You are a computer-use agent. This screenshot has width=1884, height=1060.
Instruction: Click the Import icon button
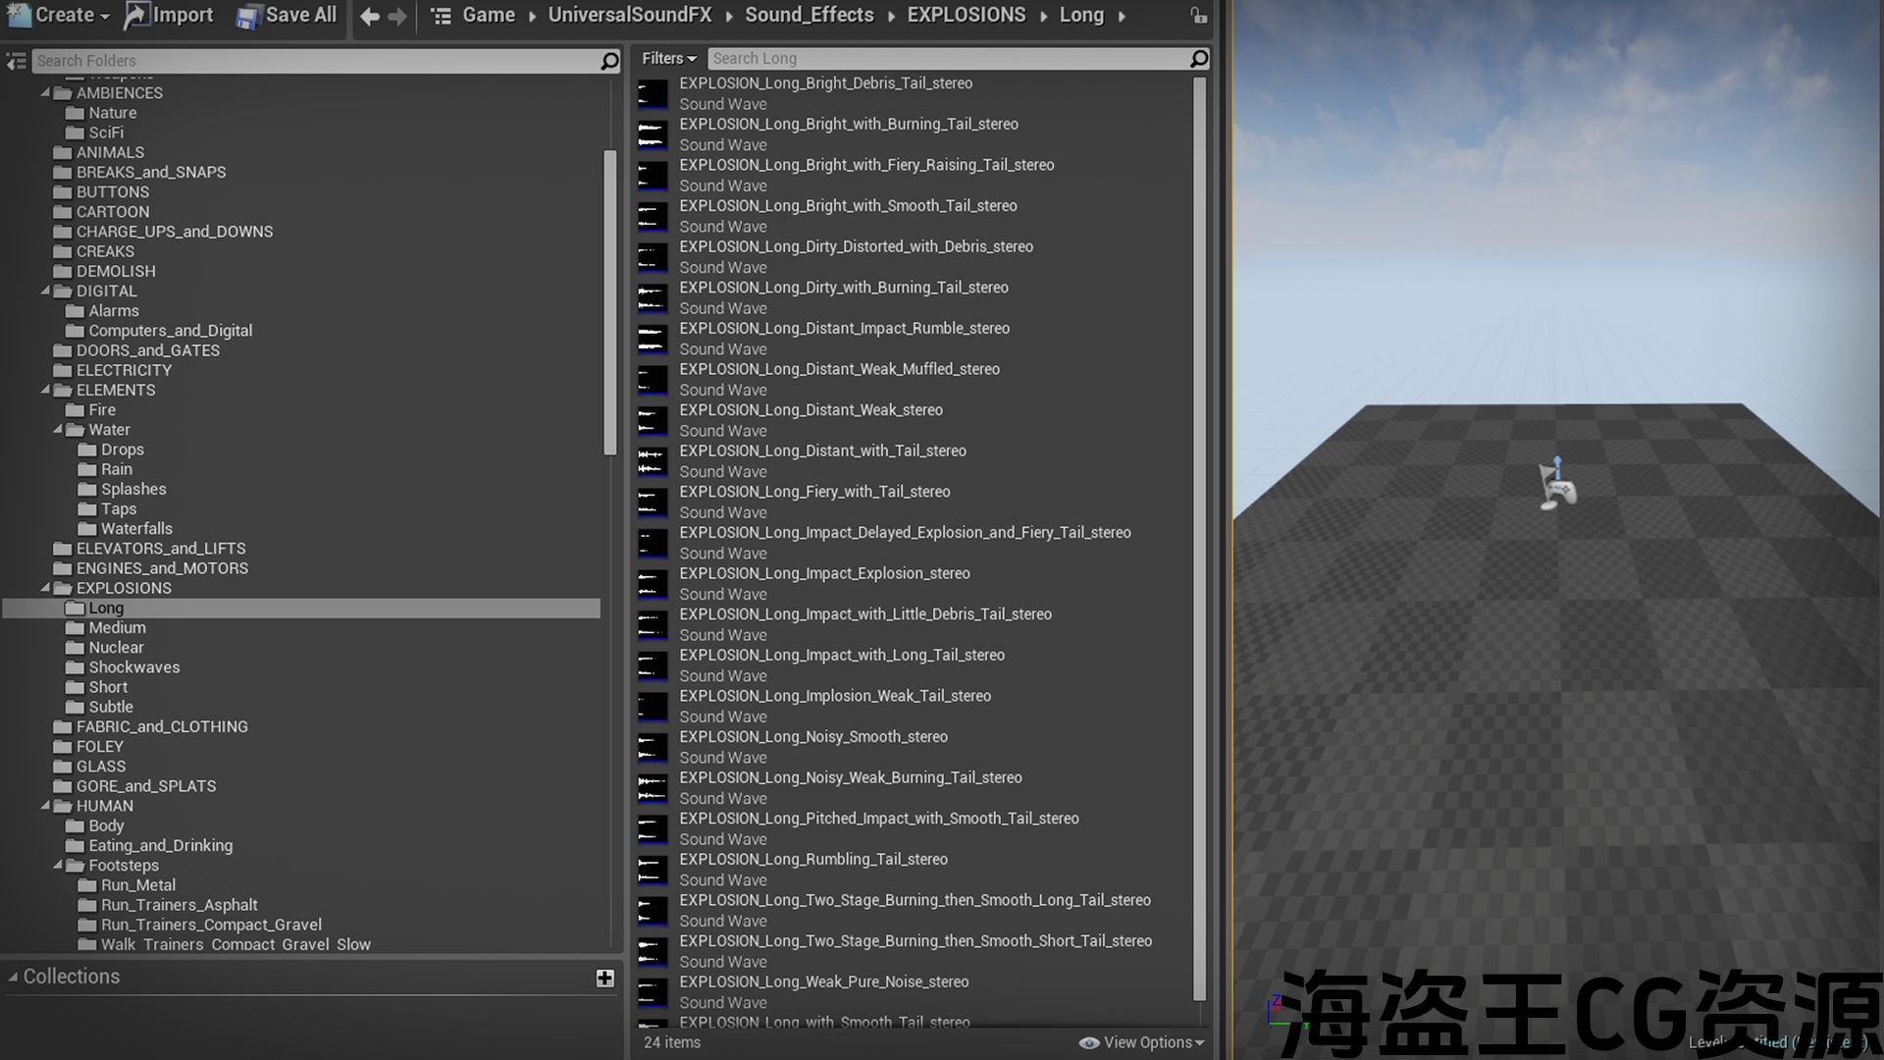(x=137, y=15)
